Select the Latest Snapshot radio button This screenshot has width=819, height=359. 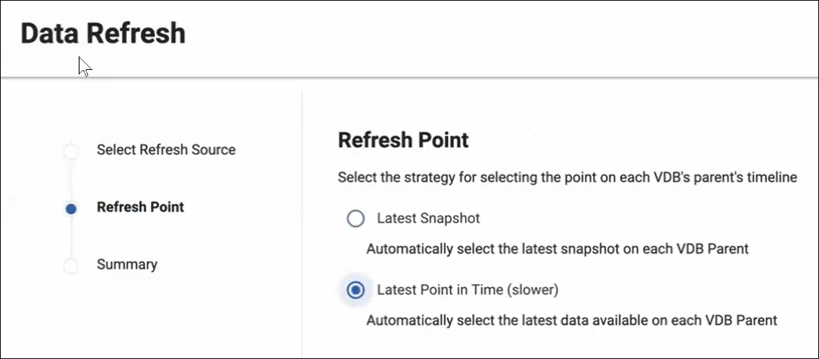pyautogui.click(x=355, y=218)
